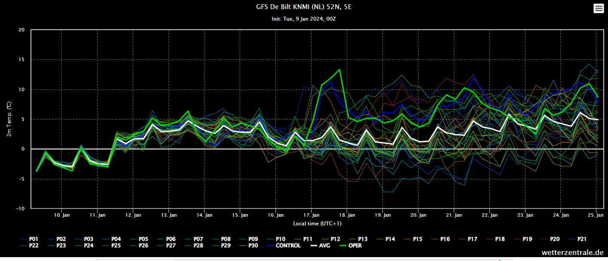
Task: Open the chart context hamburger menu
Action: click(x=599, y=8)
